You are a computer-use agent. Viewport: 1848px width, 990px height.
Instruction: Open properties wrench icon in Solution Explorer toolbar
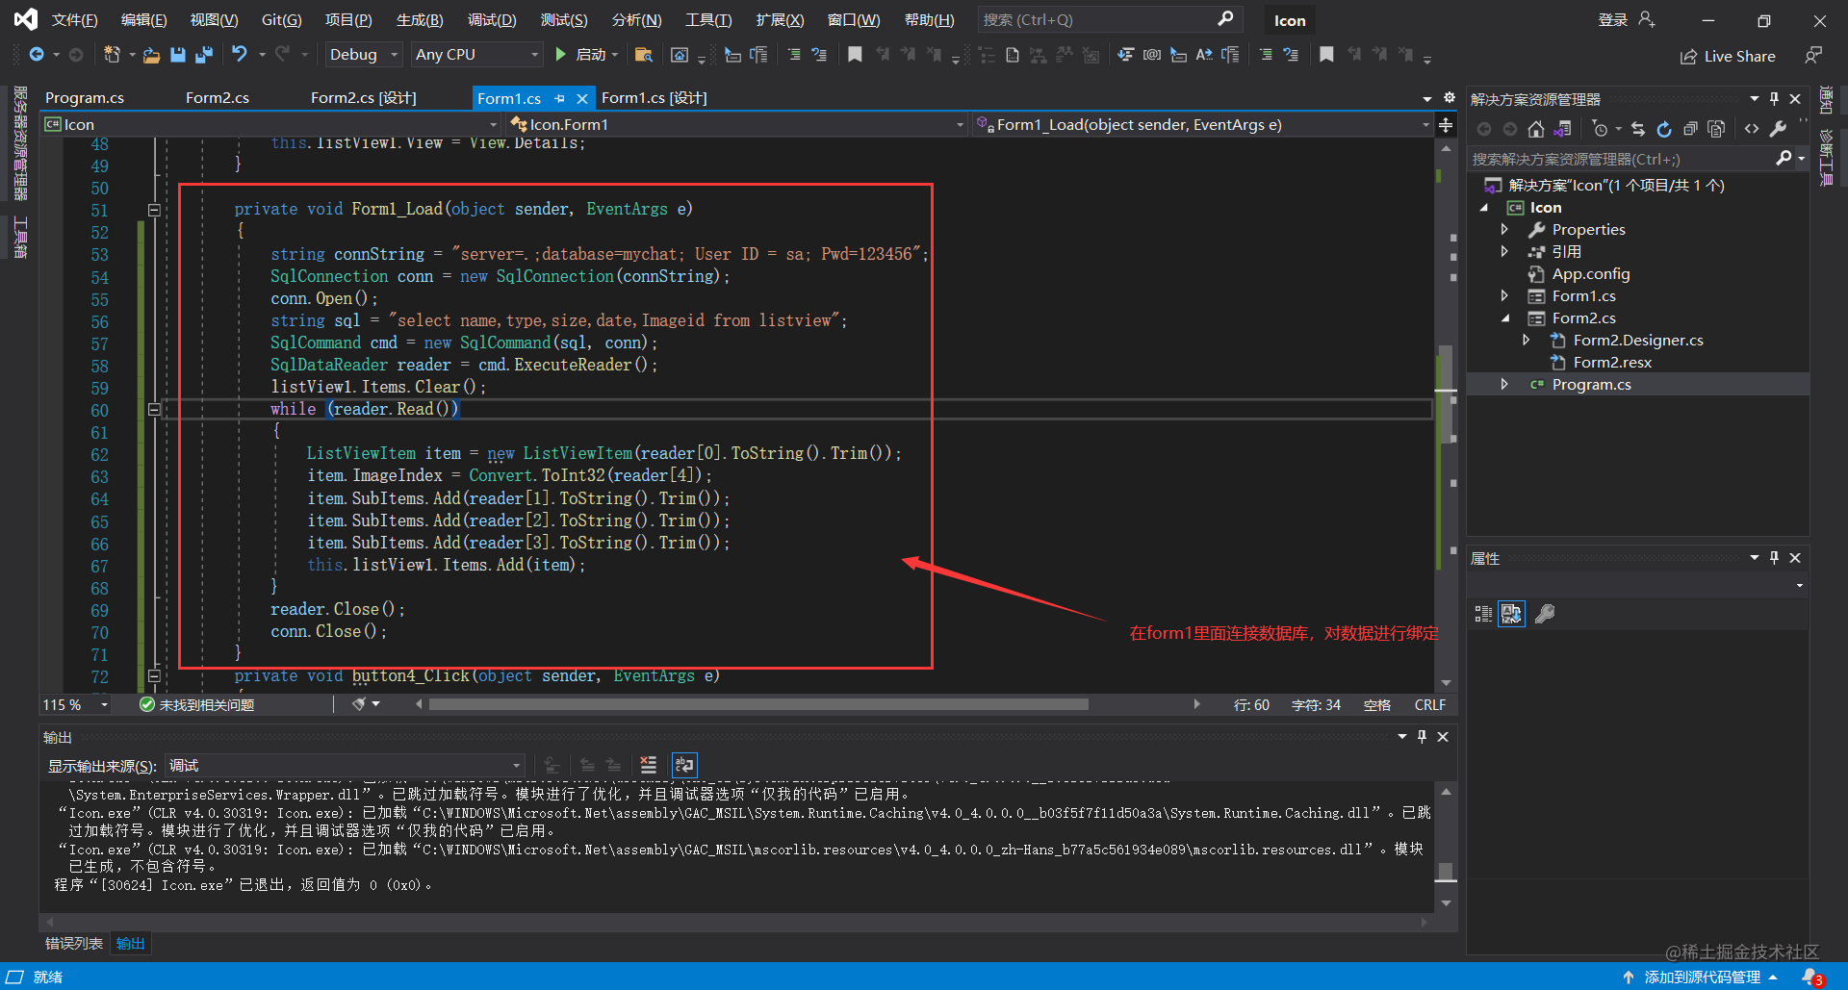click(1778, 129)
